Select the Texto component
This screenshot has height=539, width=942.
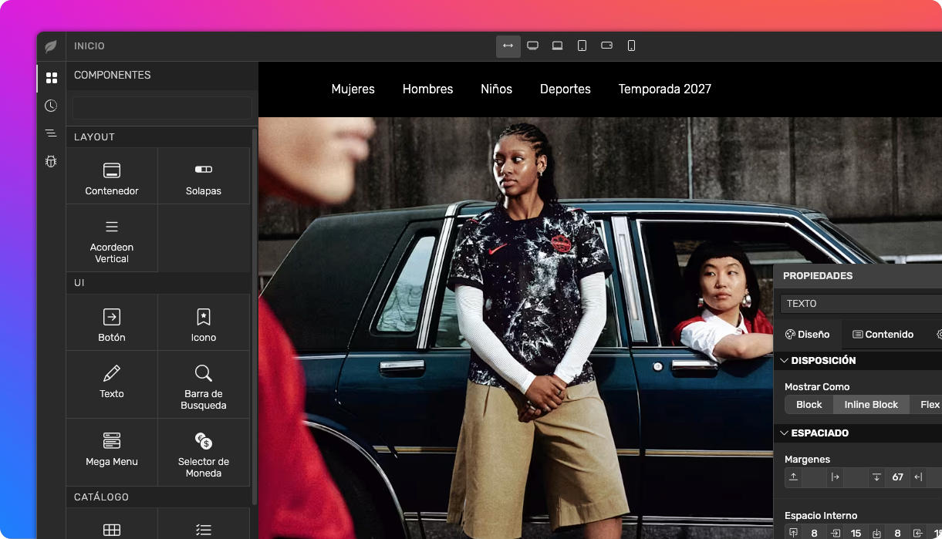point(112,385)
